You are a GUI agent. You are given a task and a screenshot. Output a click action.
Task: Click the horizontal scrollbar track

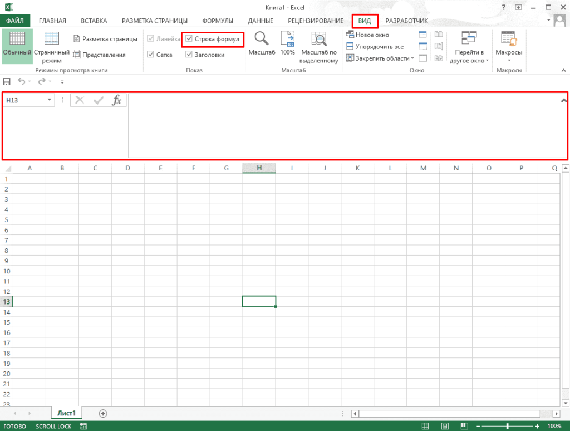[x=449, y=414]
